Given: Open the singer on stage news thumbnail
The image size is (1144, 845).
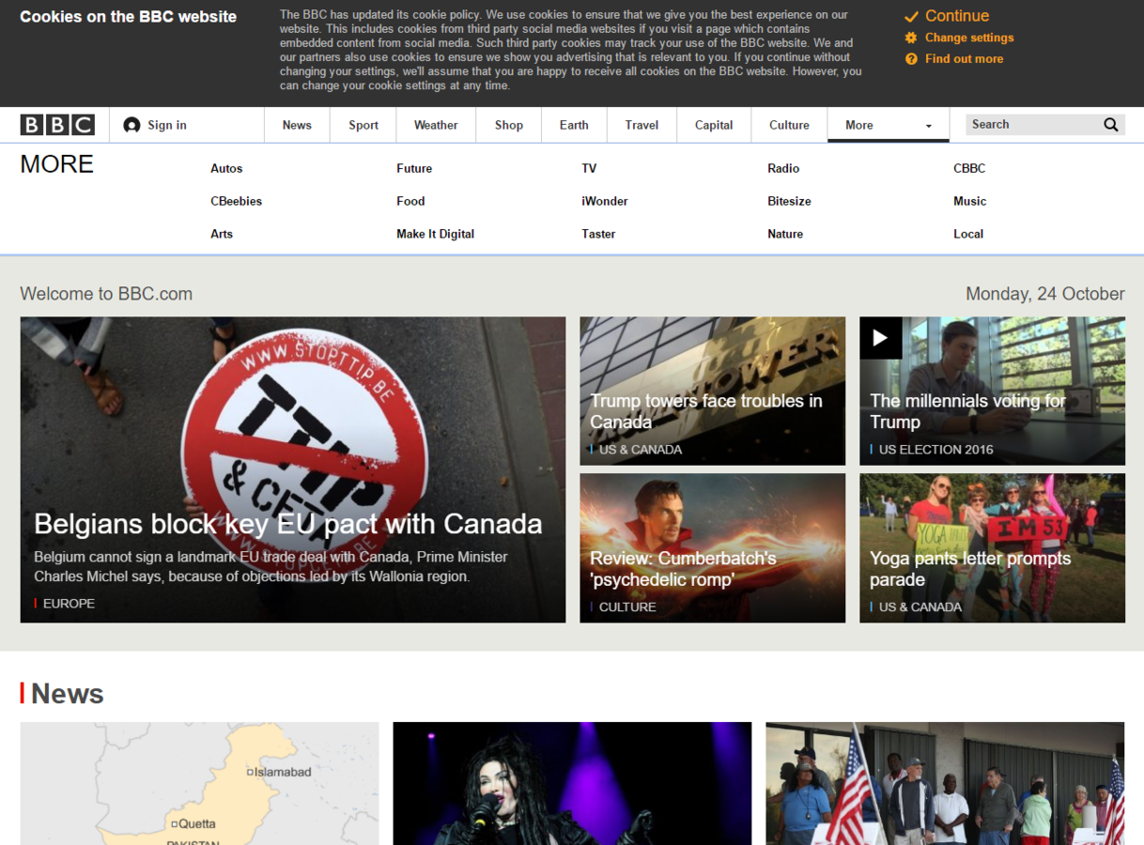Looking at the screenshot, I should point(572,783).
